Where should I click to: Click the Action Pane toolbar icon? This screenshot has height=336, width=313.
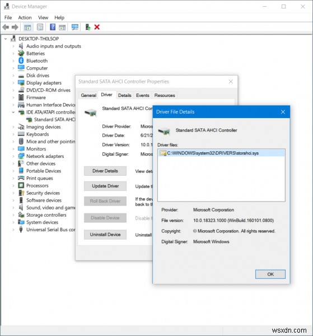point(62,27)
